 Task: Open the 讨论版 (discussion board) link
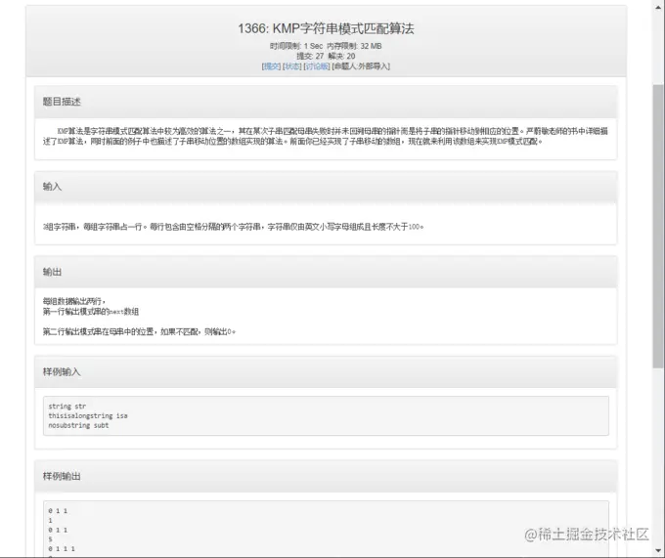[x=317, y=66]
